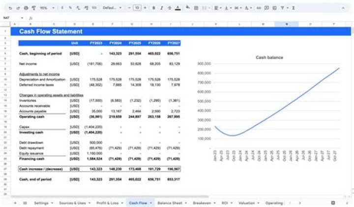This screenshot has height=207, width=354.
Task: Increase font size with plus button
Action: pyautogui.click(x=145, y=8)
